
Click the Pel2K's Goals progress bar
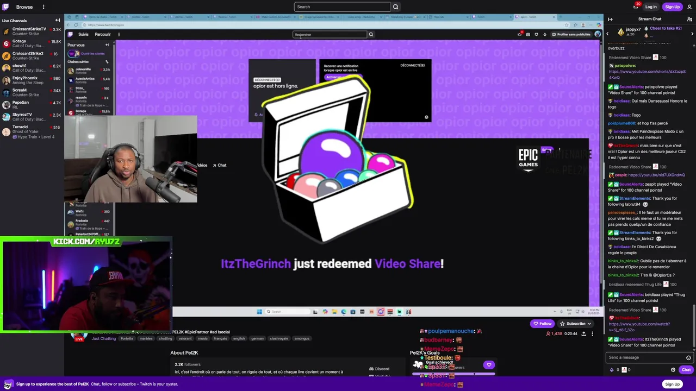pos(454,374)
